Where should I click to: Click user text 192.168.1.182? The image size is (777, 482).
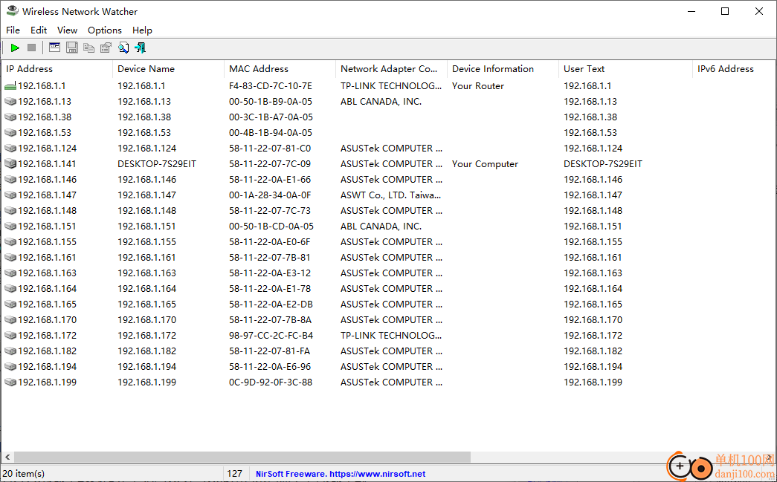[x=593, y=351]
